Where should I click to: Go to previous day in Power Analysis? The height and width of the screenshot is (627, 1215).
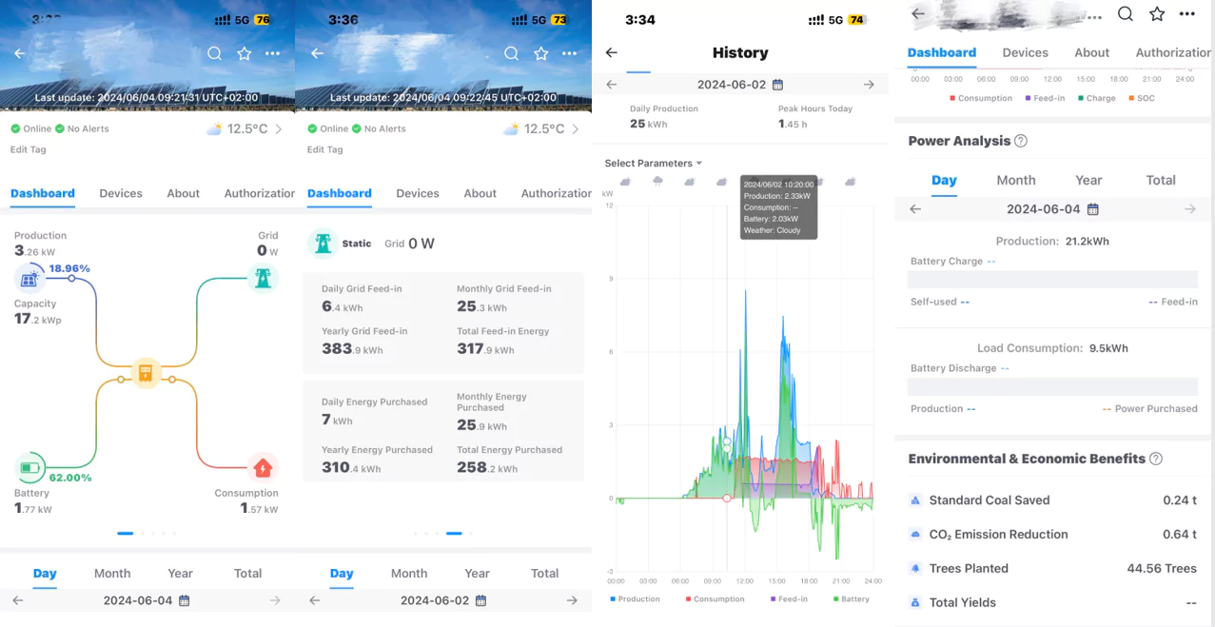click(915, 209)
